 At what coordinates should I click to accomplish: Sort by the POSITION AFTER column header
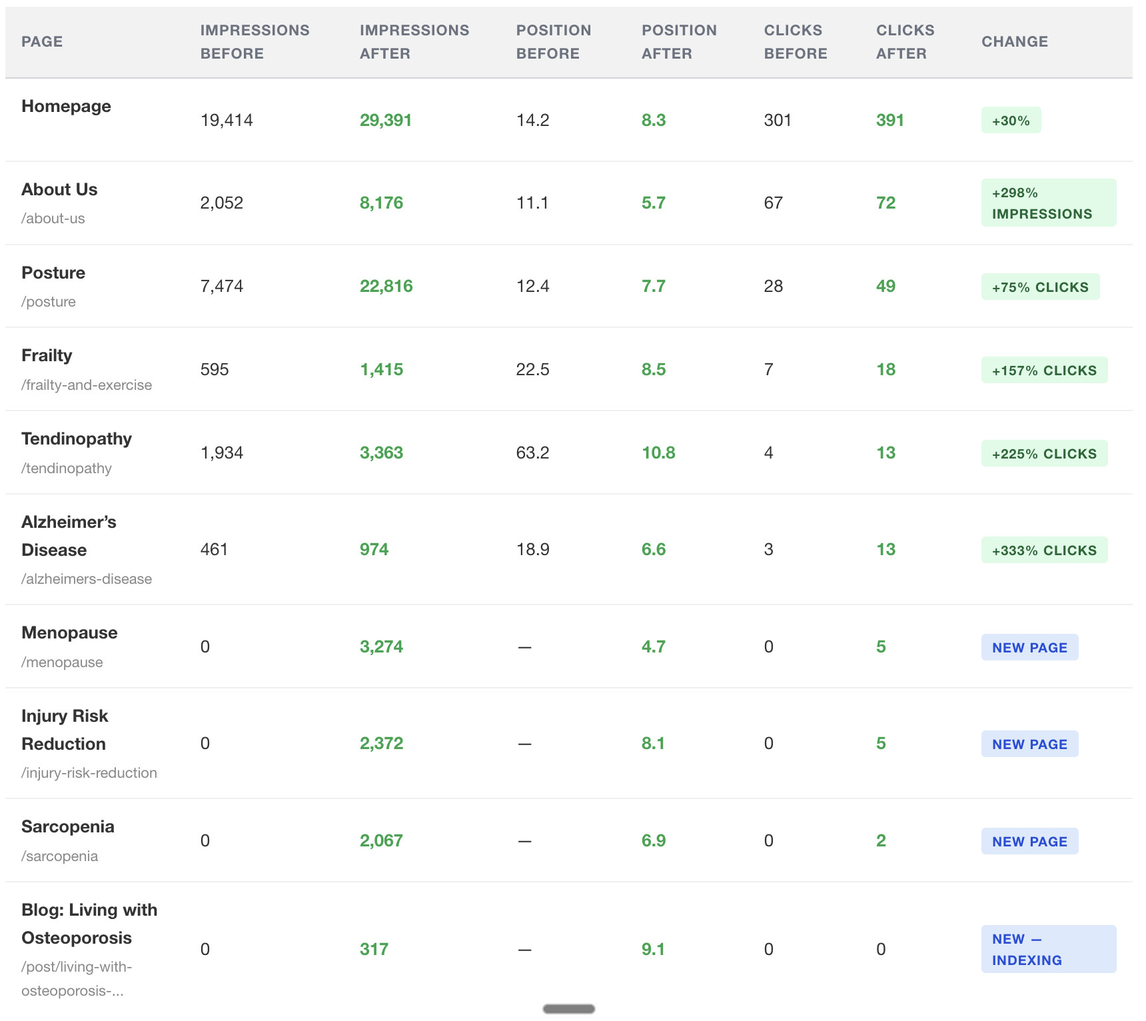tap(679, 42)
